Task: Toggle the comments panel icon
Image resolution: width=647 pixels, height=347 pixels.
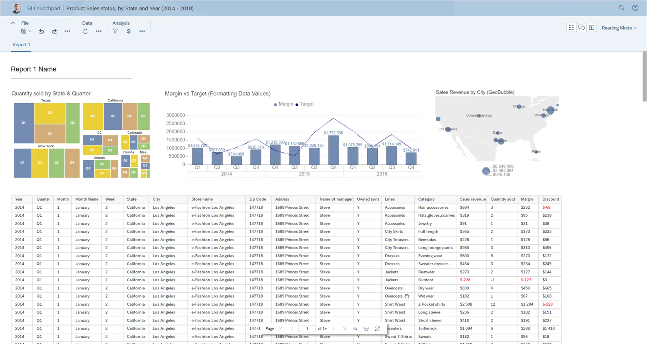Action: 581,27
